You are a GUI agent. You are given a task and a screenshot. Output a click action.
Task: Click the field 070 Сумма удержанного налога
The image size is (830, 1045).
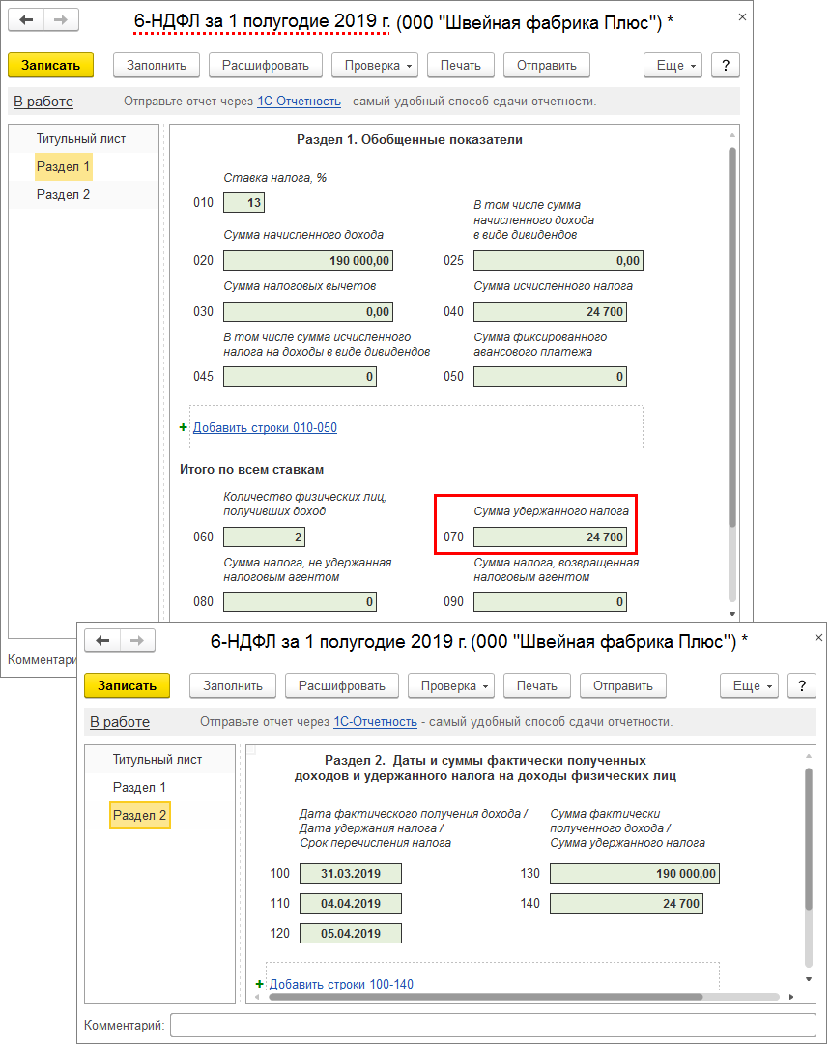[549, 537]
